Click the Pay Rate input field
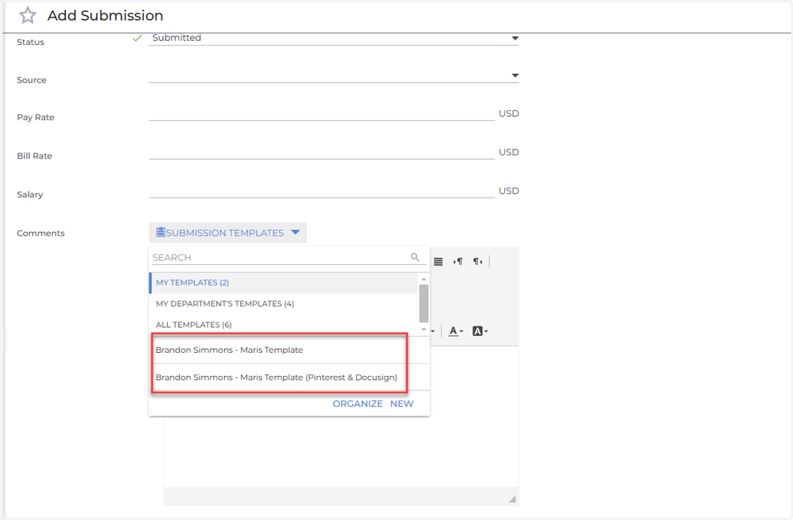 point(322,114)
